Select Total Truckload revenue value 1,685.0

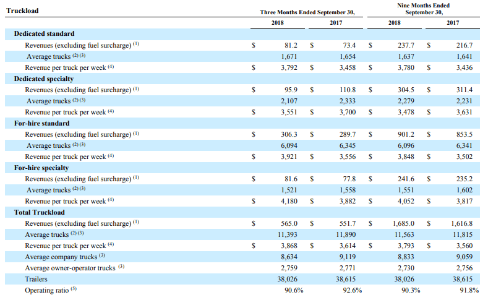(x=403, y=223)
